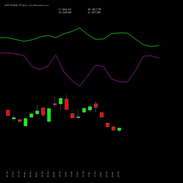Select the 12 Dec date label

coord(71,174)
